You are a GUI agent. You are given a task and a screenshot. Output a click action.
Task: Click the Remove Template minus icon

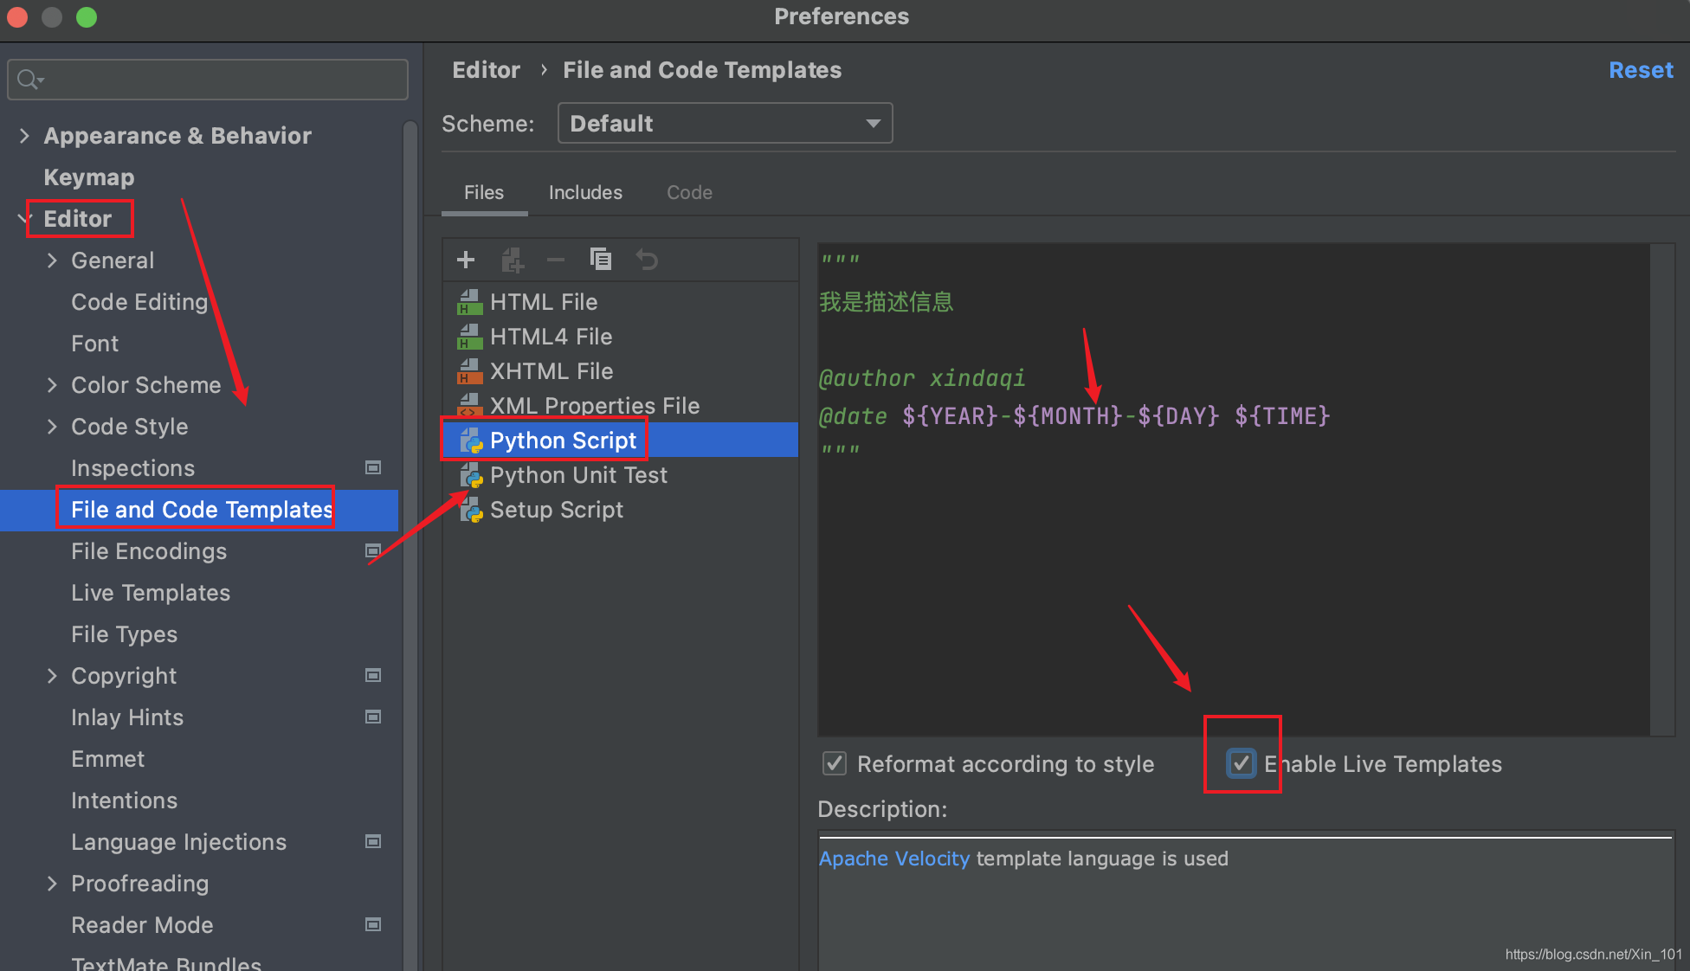[556, 260]
